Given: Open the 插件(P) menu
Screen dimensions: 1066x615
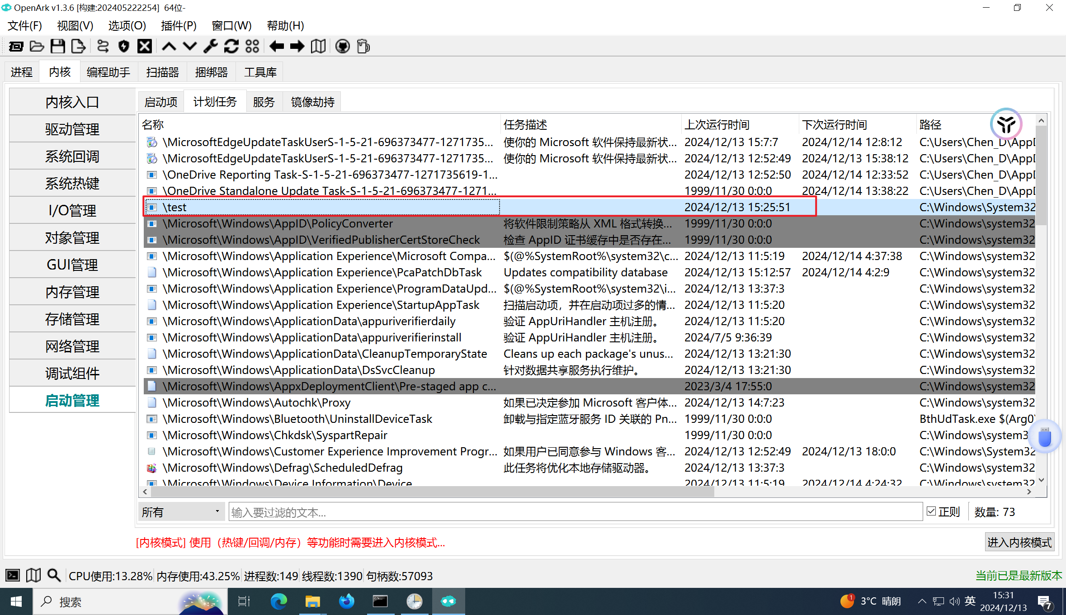Looking at the screenshot, I should [179, 26].
